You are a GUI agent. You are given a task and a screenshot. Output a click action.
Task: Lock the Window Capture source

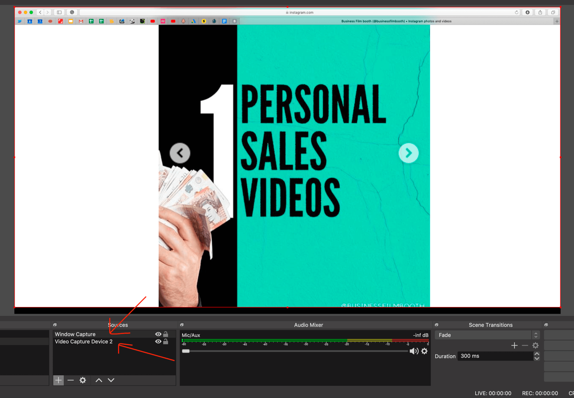(166, 334)
